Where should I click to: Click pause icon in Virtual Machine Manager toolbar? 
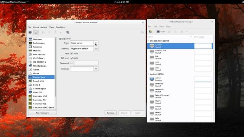pyautogui.click(x=175, y=32)
